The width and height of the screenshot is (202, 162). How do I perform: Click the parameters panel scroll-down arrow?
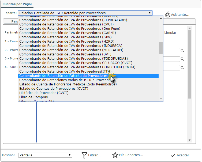[189, 140]
